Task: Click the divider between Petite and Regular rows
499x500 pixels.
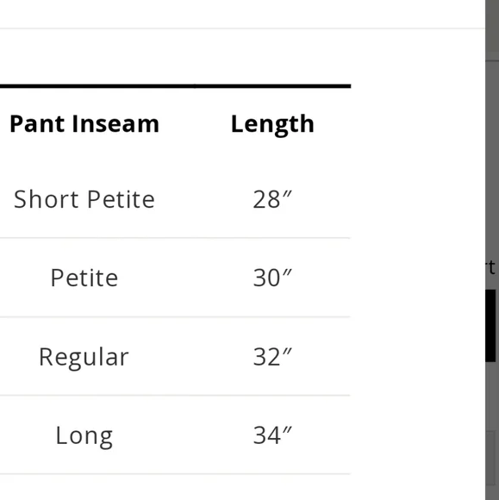Action: point(175,317)
